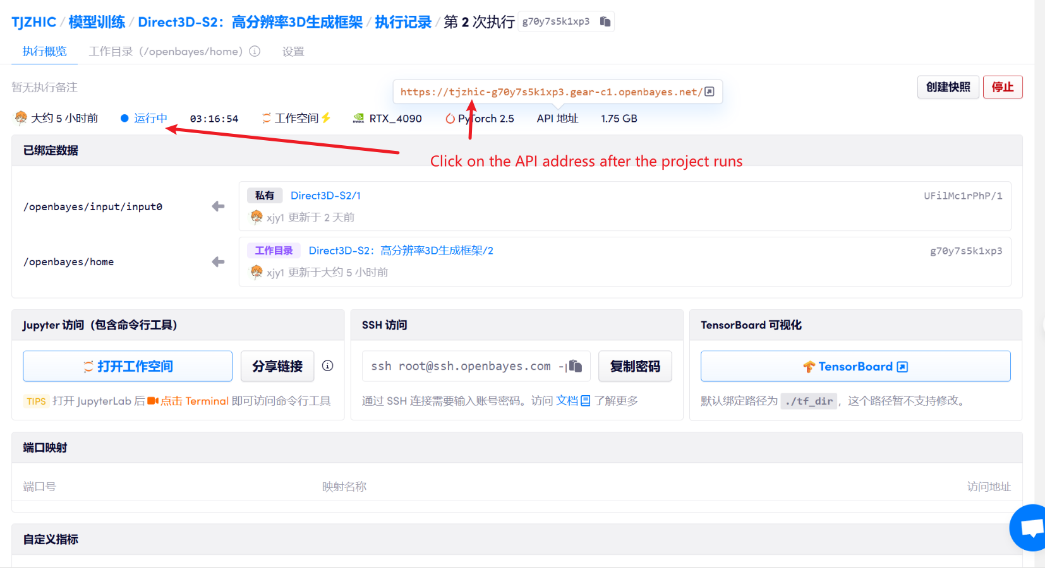
Task: Click the 打开工作空间 button
Action: pyautogui.click(x=128, y=366)
